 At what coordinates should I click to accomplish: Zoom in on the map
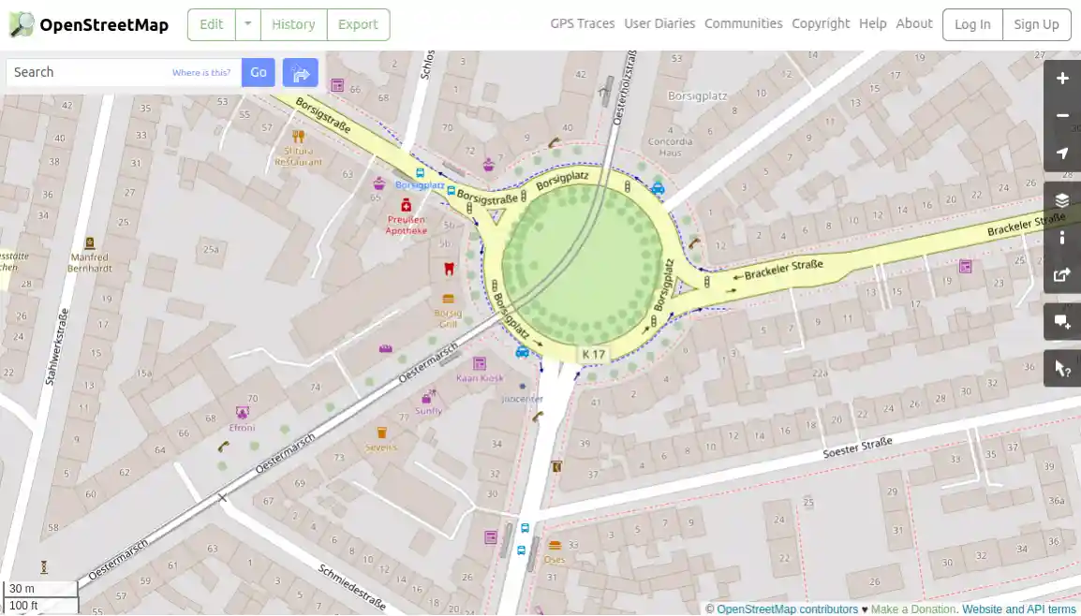coord(1061,78)
